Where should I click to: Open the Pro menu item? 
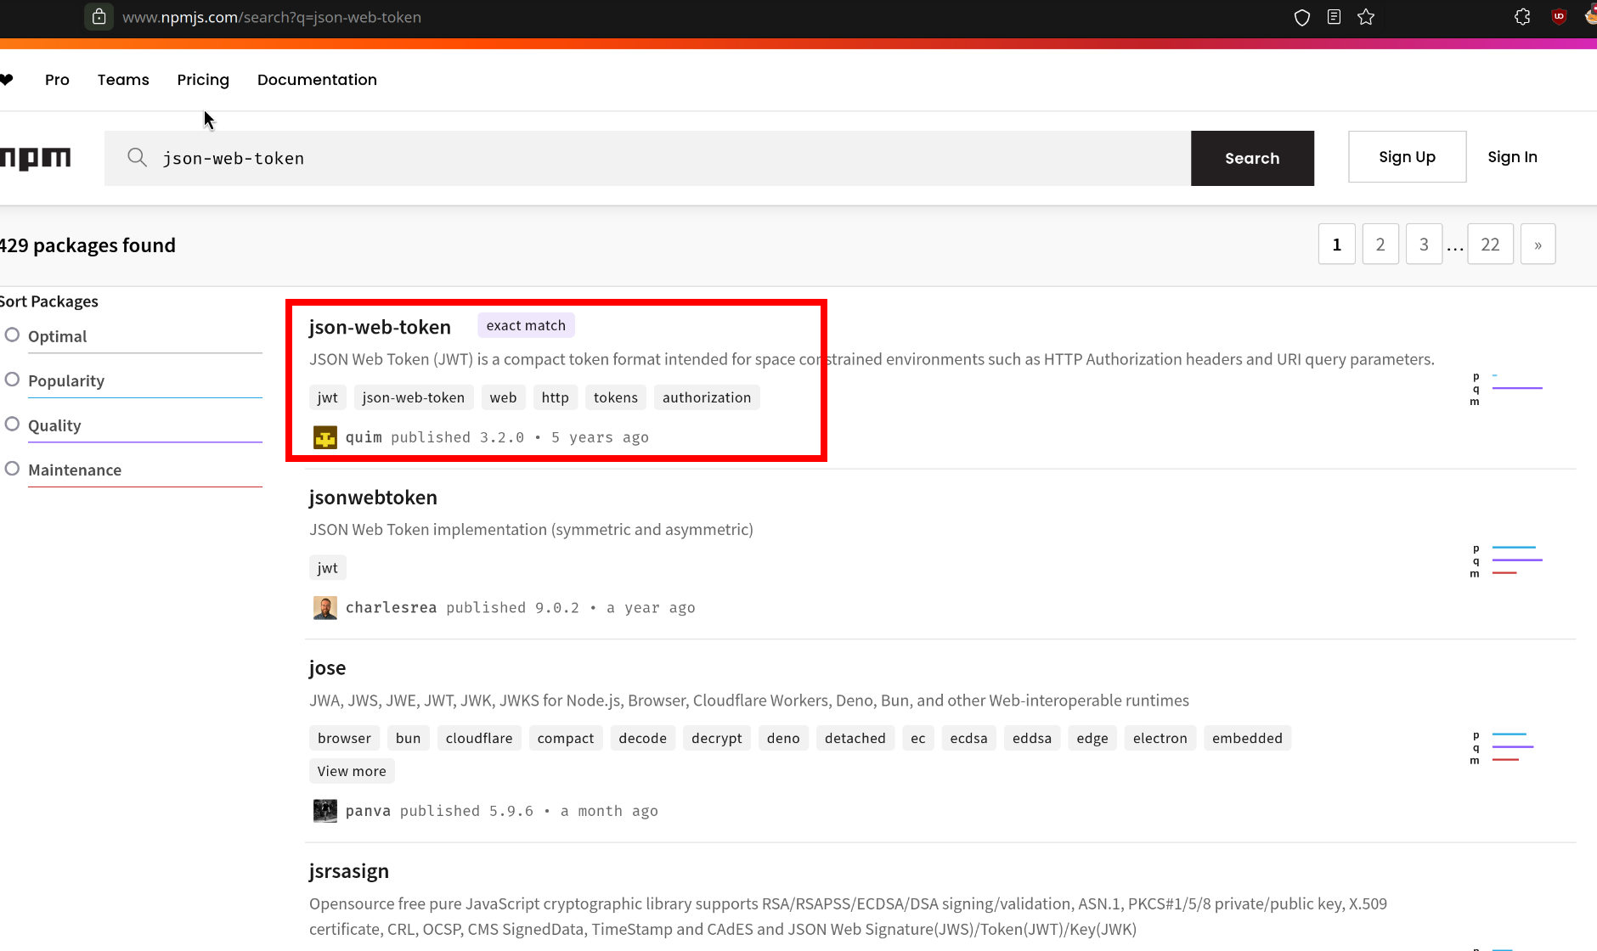[x=57, y=80]
